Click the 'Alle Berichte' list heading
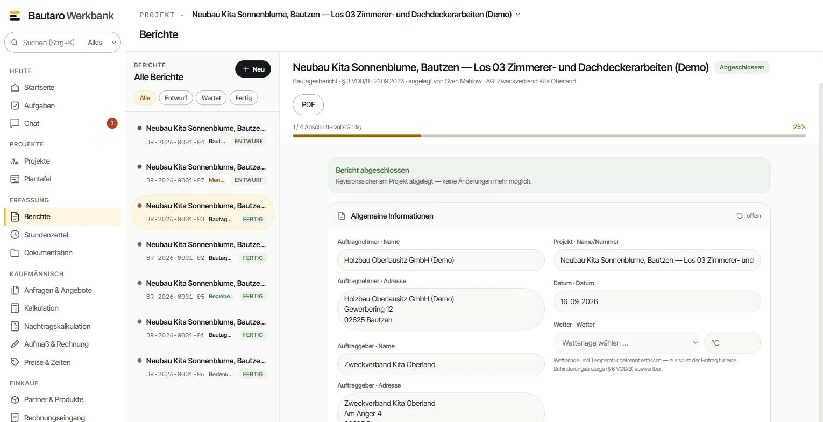 point(159,77)
